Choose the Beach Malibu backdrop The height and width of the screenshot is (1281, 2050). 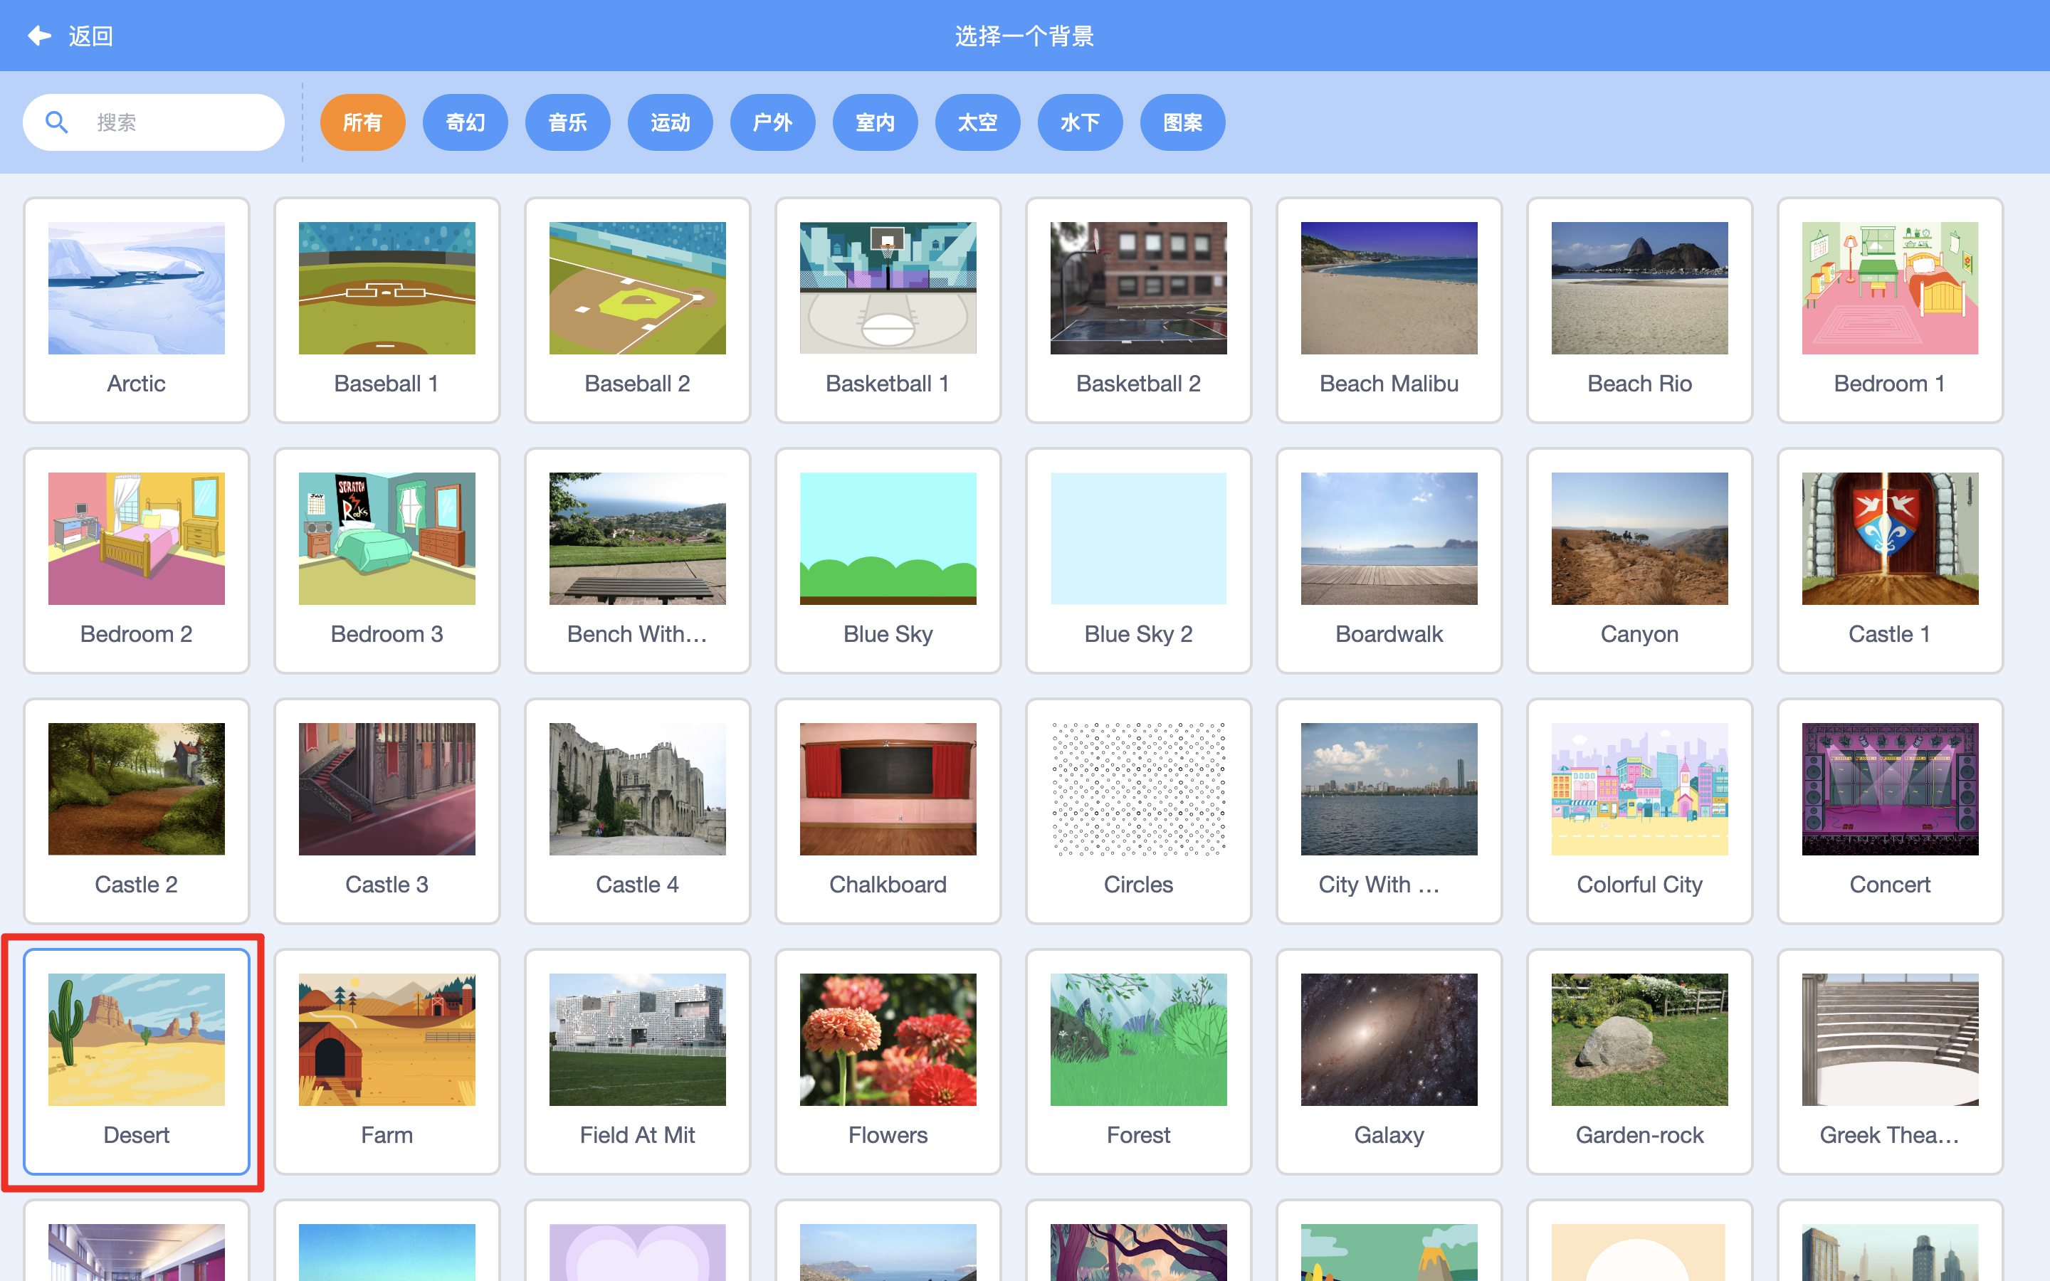[1389, 310]
